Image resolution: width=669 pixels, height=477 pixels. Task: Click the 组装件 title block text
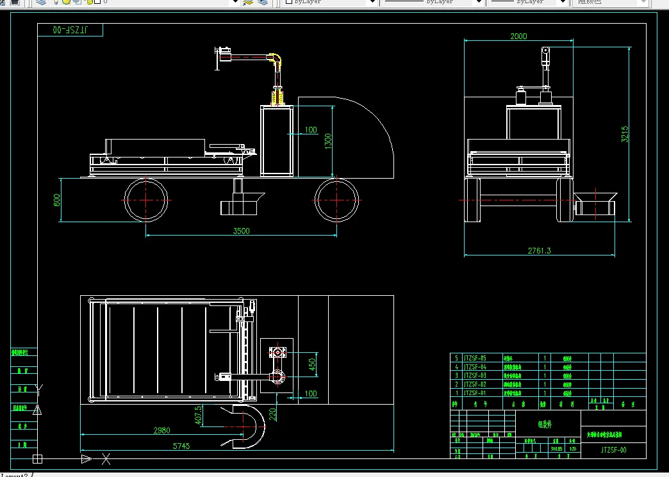coord(545,424)
